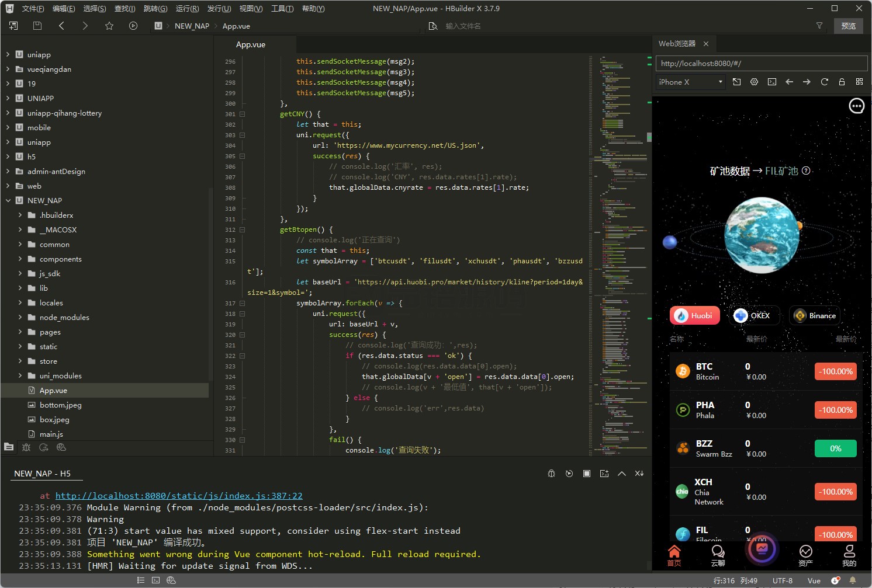This screenshot has width=872, height=588.
Task: Expand the components folder
Action: coord(20,259)
